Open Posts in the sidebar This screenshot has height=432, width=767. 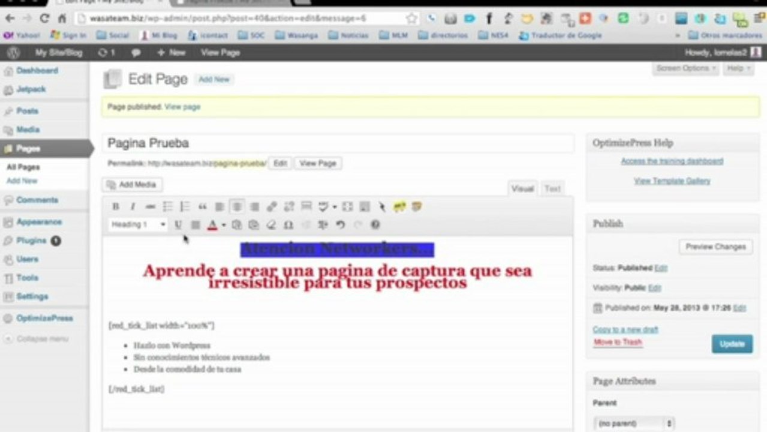pyautogui.click(x=28, y=111)
